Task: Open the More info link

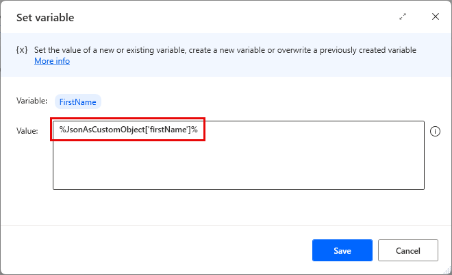Action: coord(52,61)
